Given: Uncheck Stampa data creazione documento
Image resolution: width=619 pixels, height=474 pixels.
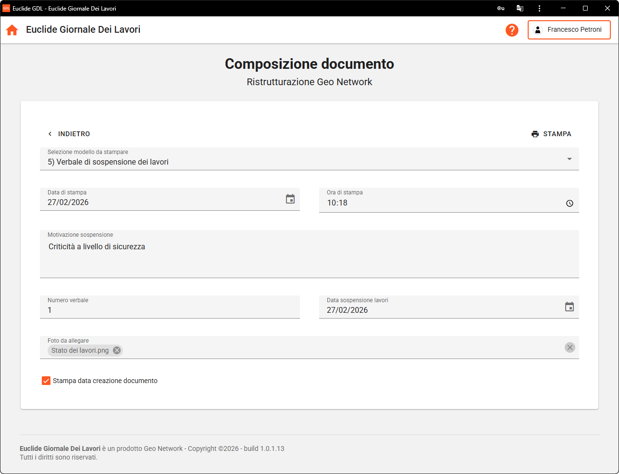Looking at the screenshot, I should pos(46,381).
